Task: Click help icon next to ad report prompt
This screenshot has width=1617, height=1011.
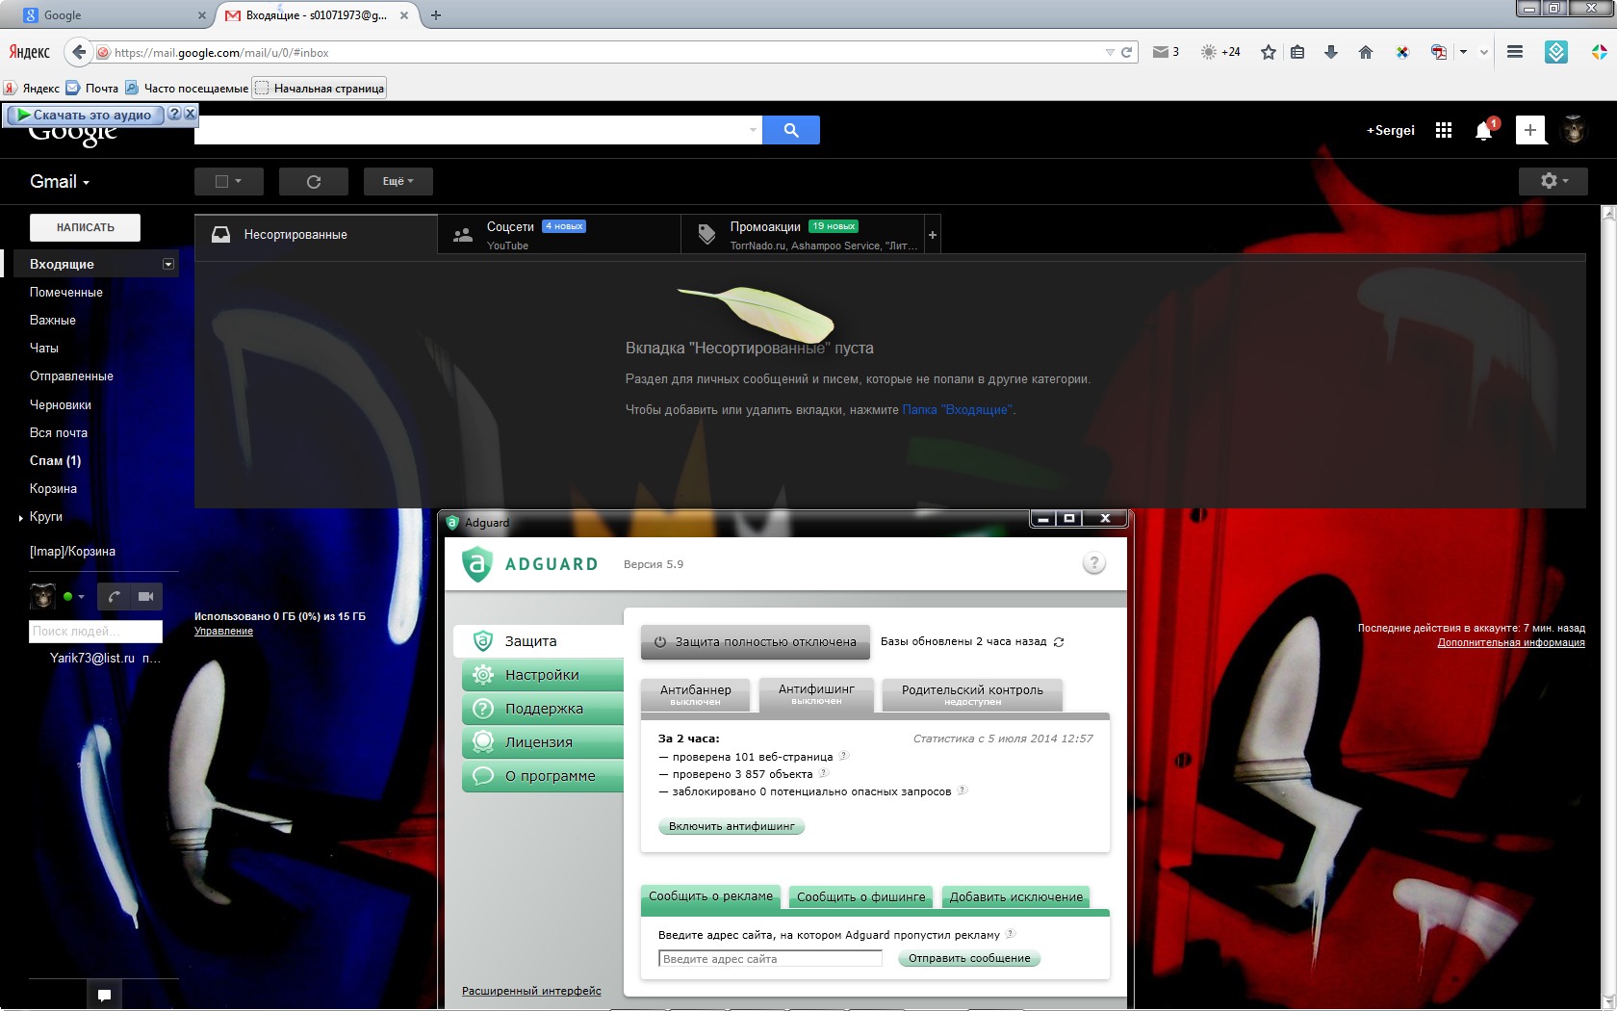Action: click(1011, 933)
